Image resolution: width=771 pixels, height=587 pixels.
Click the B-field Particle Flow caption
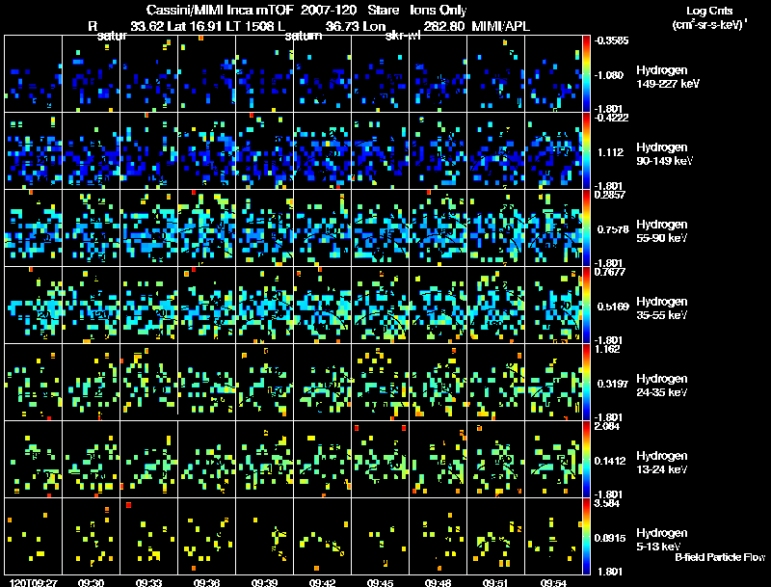pos(720,557)
